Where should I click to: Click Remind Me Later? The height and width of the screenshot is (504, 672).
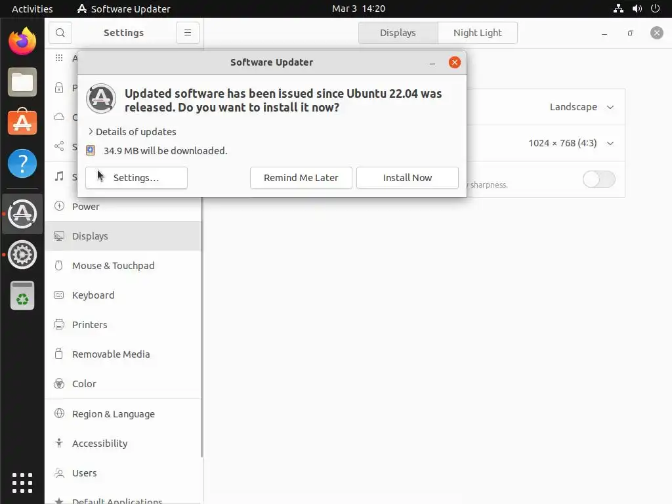(301, 177)
